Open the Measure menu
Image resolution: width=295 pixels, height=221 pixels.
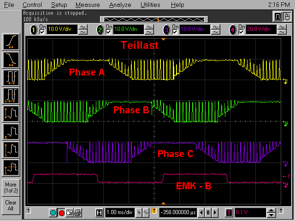tap(88, 5)
